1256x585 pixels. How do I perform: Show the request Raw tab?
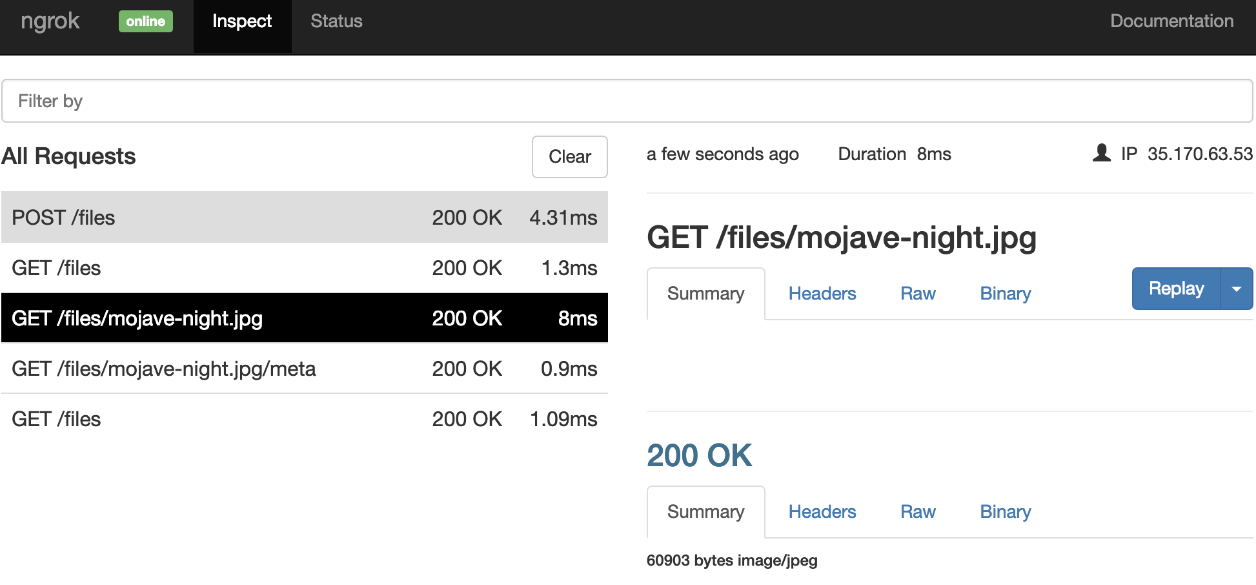917,294
